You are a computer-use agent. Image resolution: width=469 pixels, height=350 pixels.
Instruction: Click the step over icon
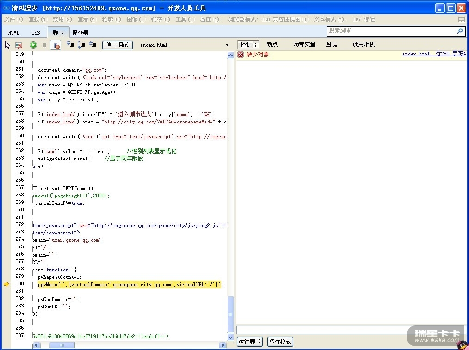point(81,44)
